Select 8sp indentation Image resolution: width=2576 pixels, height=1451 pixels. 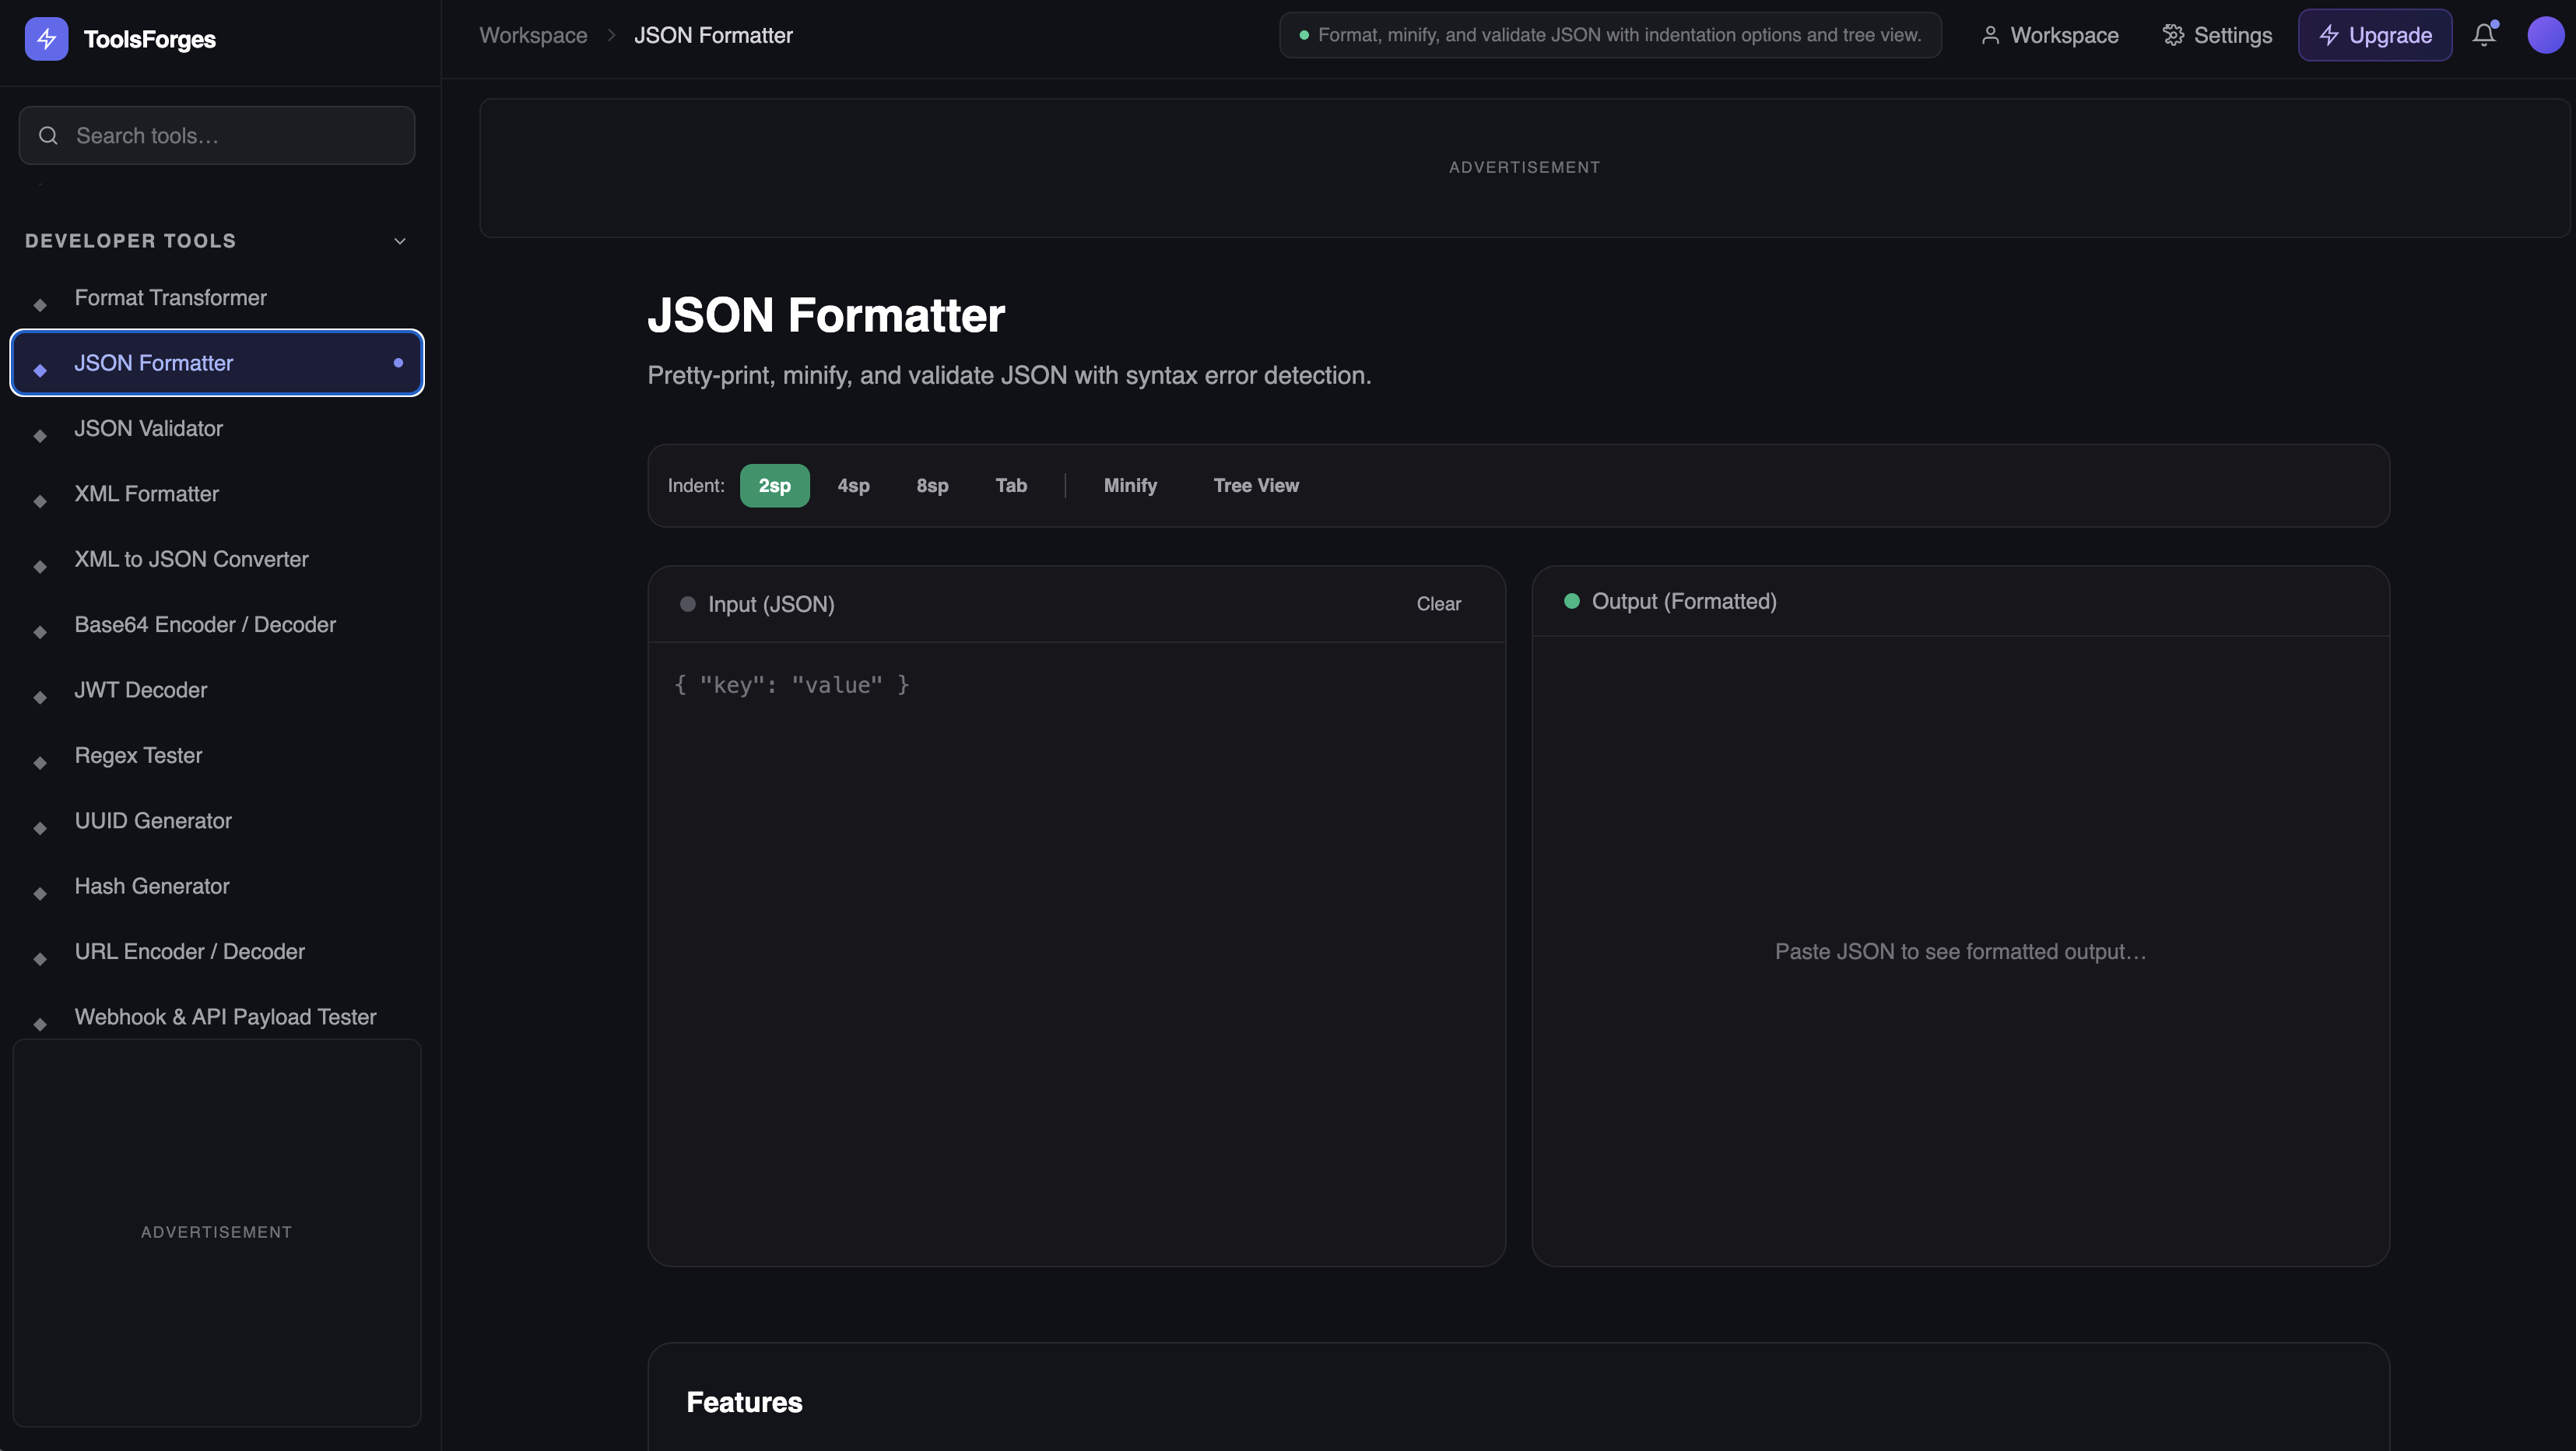pos(932,486)
